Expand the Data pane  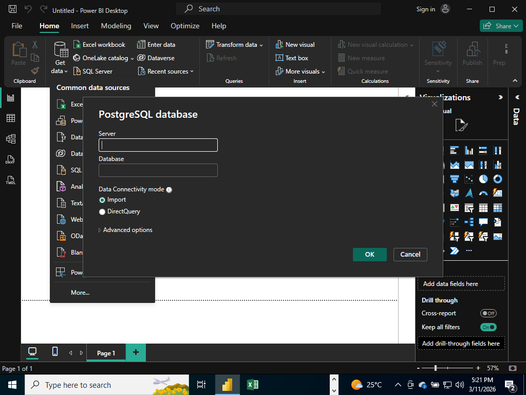click(517, 97)
